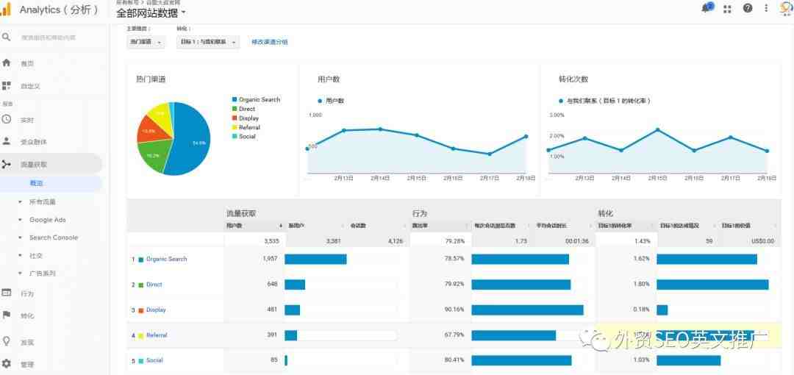This screenshot has width=794, height=375.
Task: Click the 用户数 chart legend label
Action: tap(334, 101)
